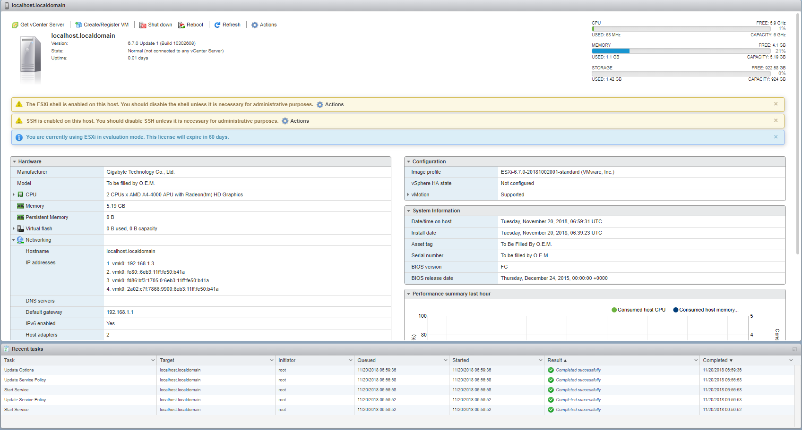The width and height of the screenshot is (802, 430).
Task: Click Default gateway value 192.168.1.1
Action: point(120,312)
